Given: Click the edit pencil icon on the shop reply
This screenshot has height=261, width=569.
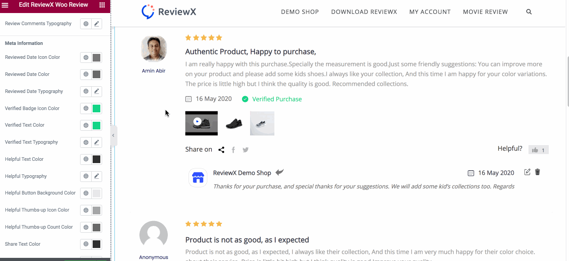Looking at the screenshot, I should (527, 172).
